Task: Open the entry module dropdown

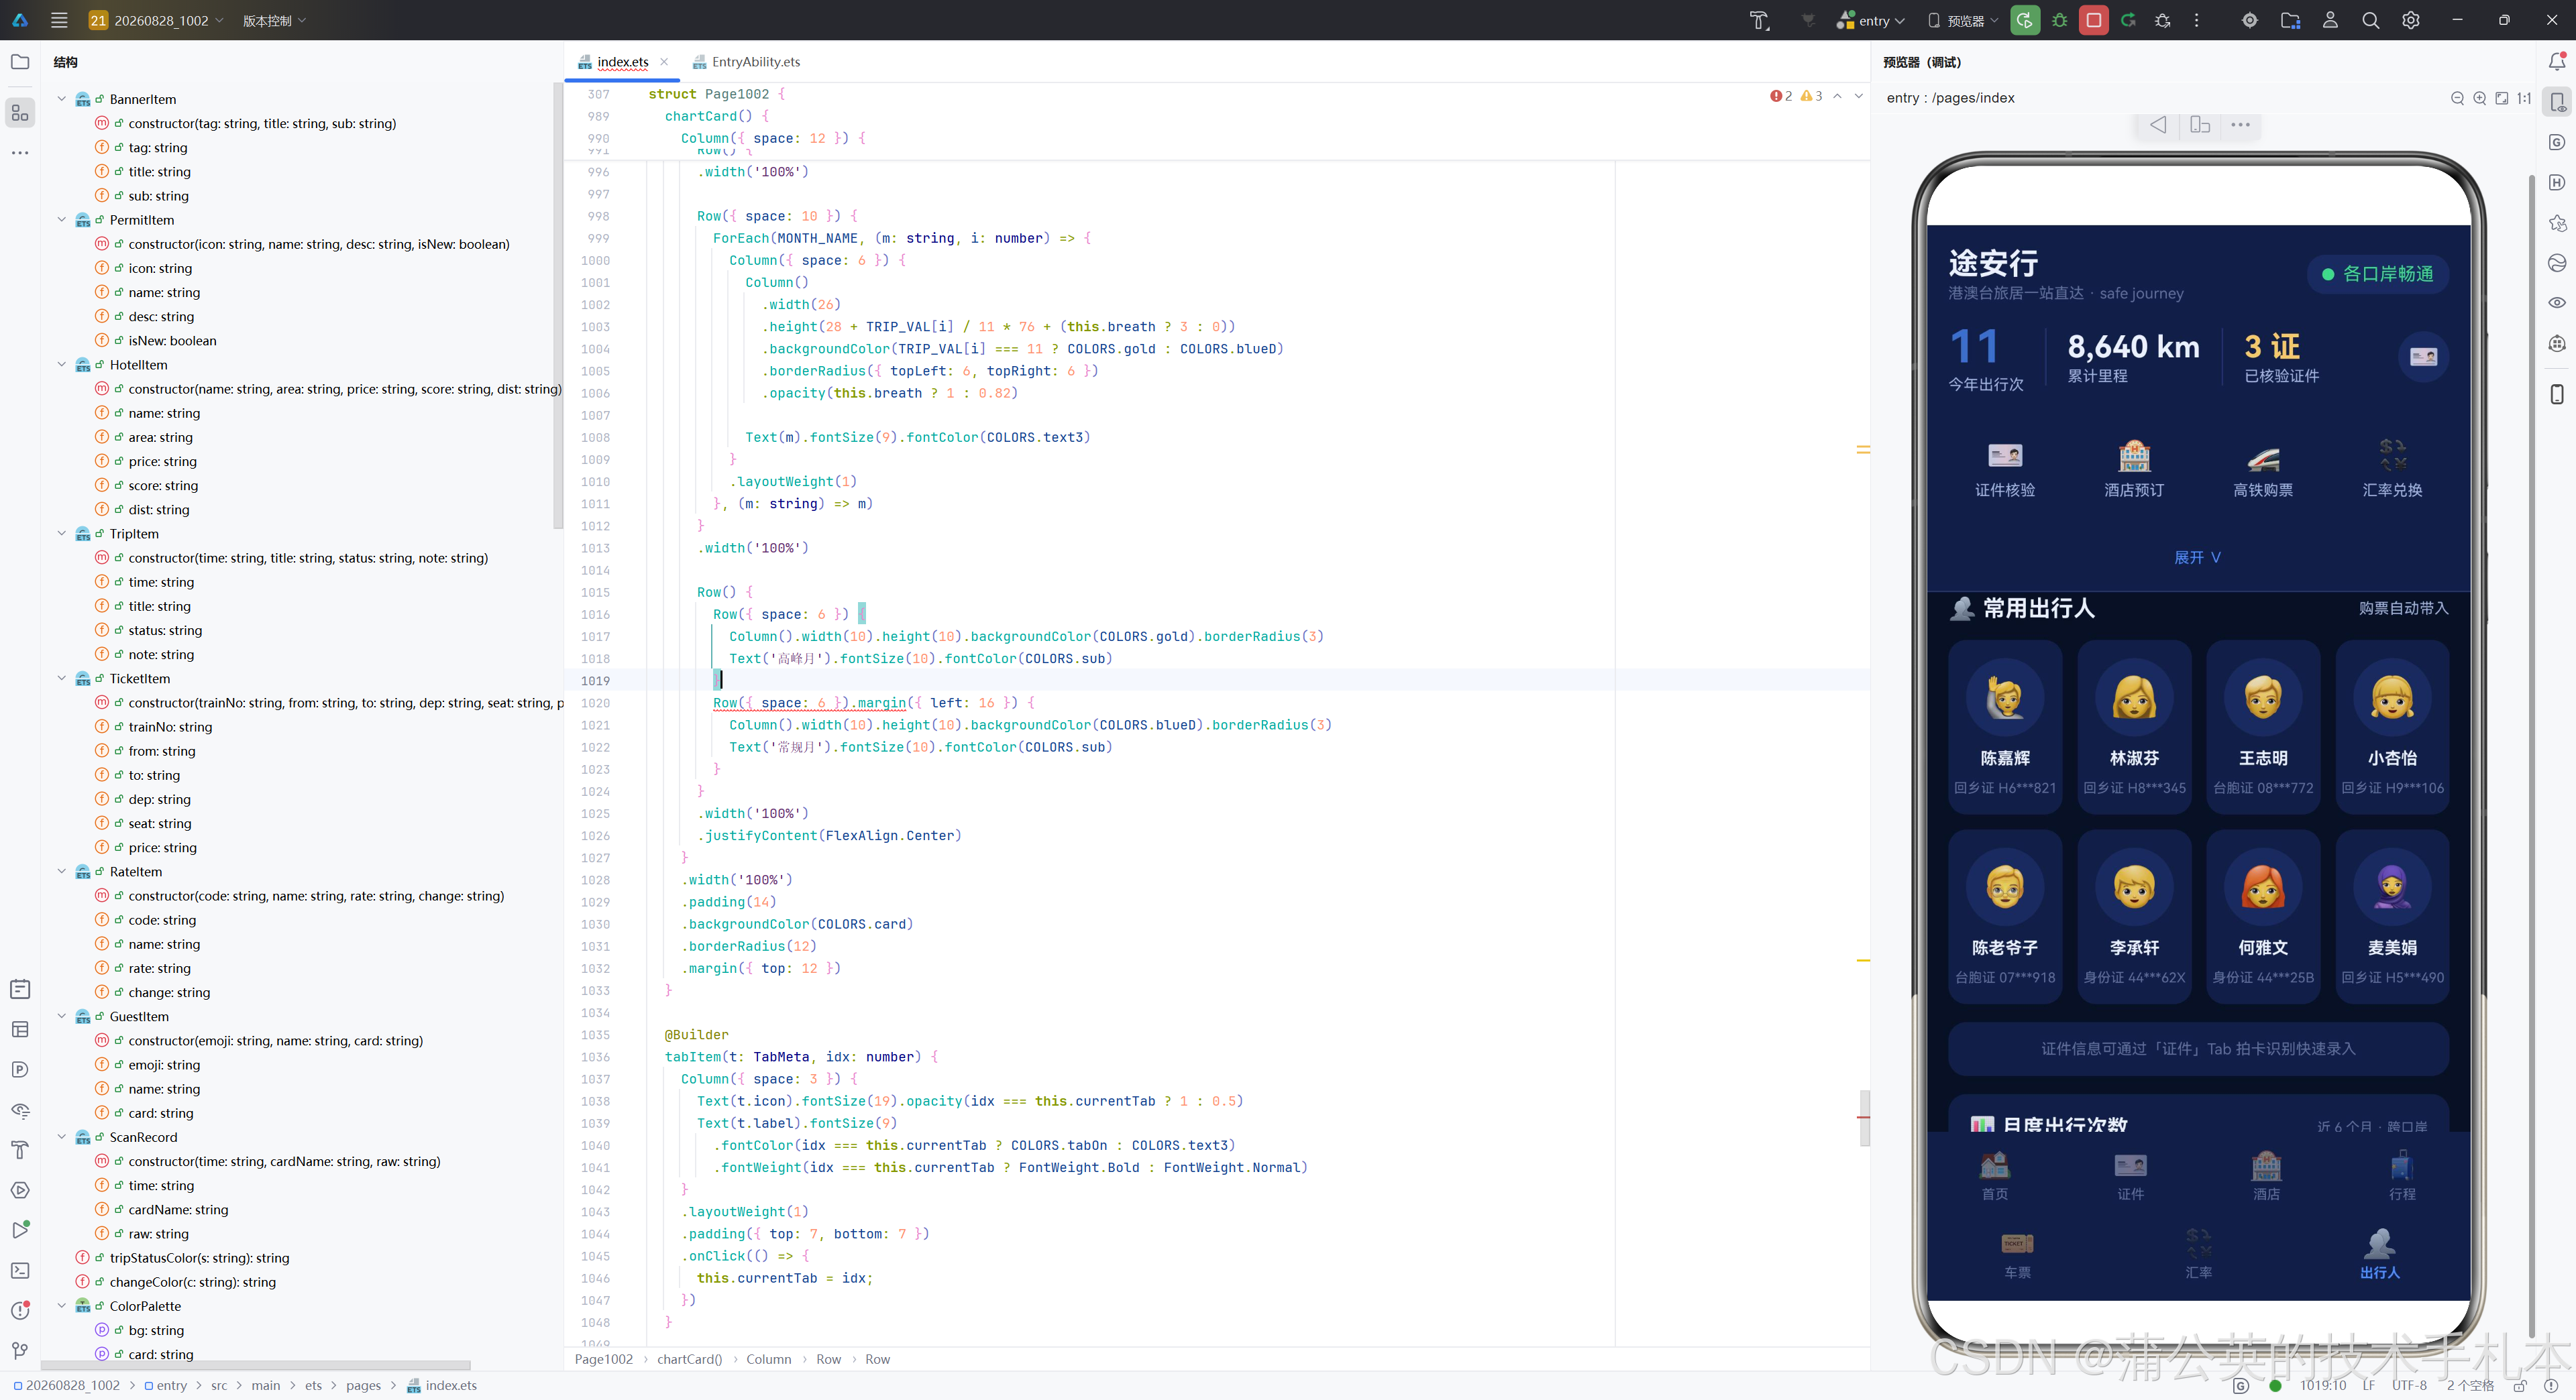Action: [x=1871, y=20]
